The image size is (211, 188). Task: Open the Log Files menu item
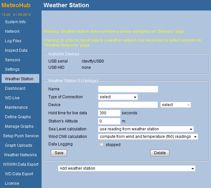[13, 41]
